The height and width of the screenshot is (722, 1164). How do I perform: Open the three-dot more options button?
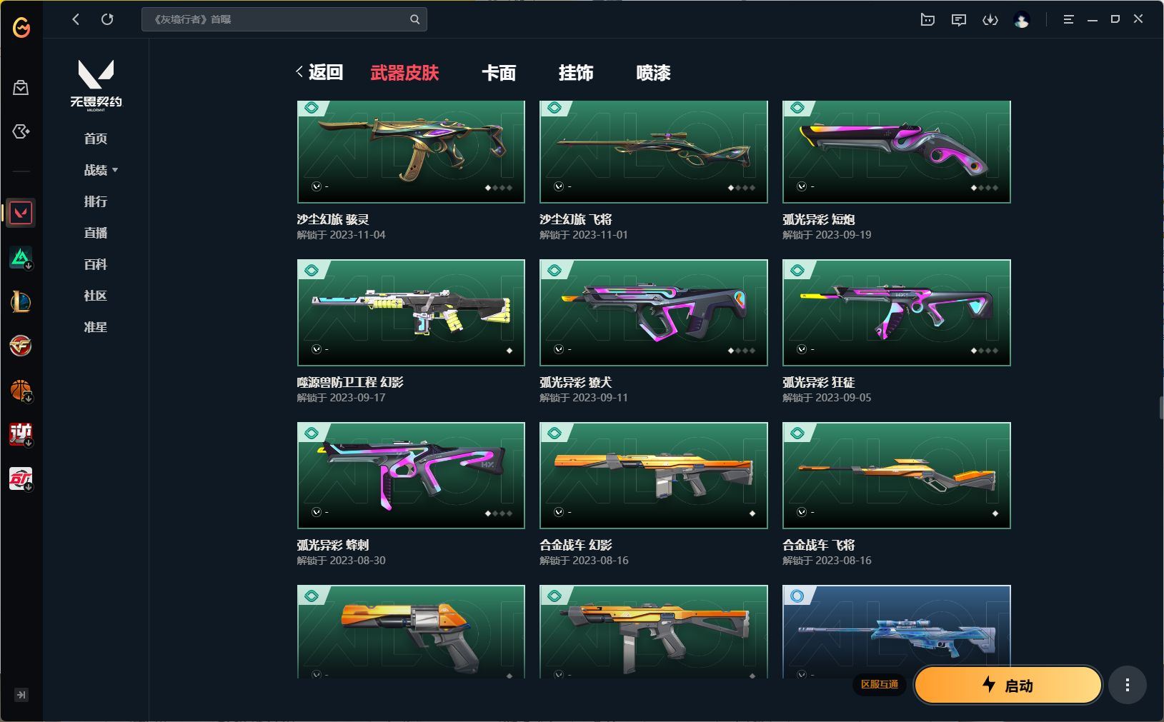[1127, 686]
